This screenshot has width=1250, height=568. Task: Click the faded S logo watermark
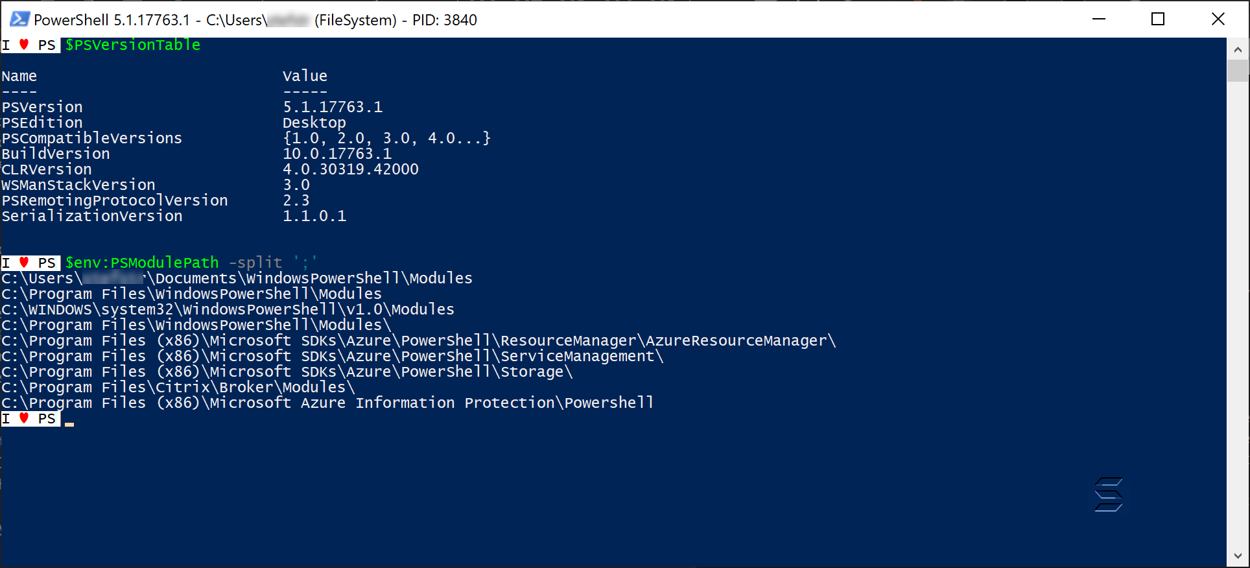(x=1109, y=495)
